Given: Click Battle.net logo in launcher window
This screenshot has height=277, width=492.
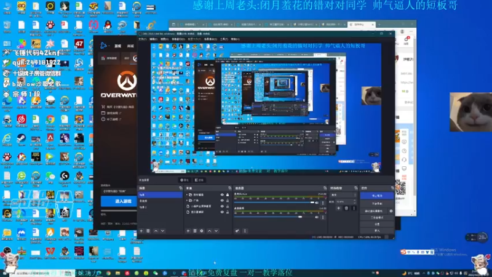Looking at the screenshot, I should coord(103,46).
